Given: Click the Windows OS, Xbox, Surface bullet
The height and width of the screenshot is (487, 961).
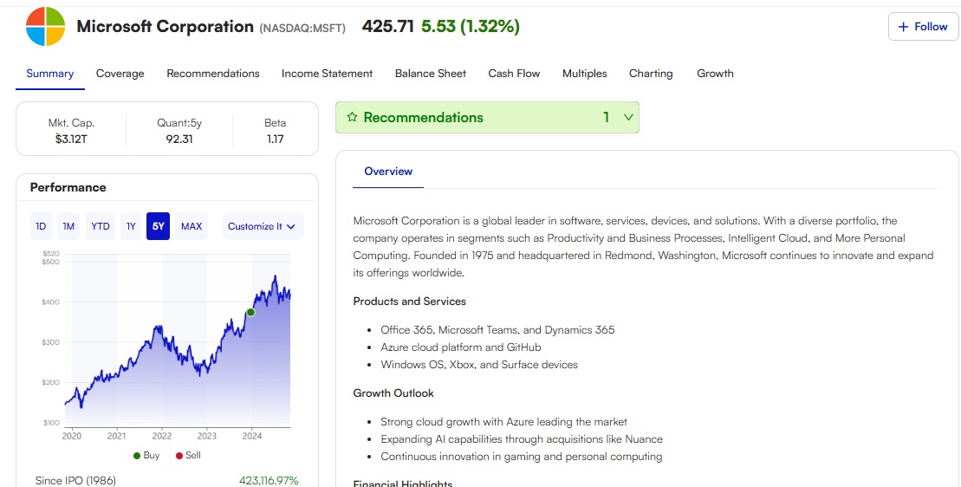Looking at the screenshot, I should coord(479,365).
